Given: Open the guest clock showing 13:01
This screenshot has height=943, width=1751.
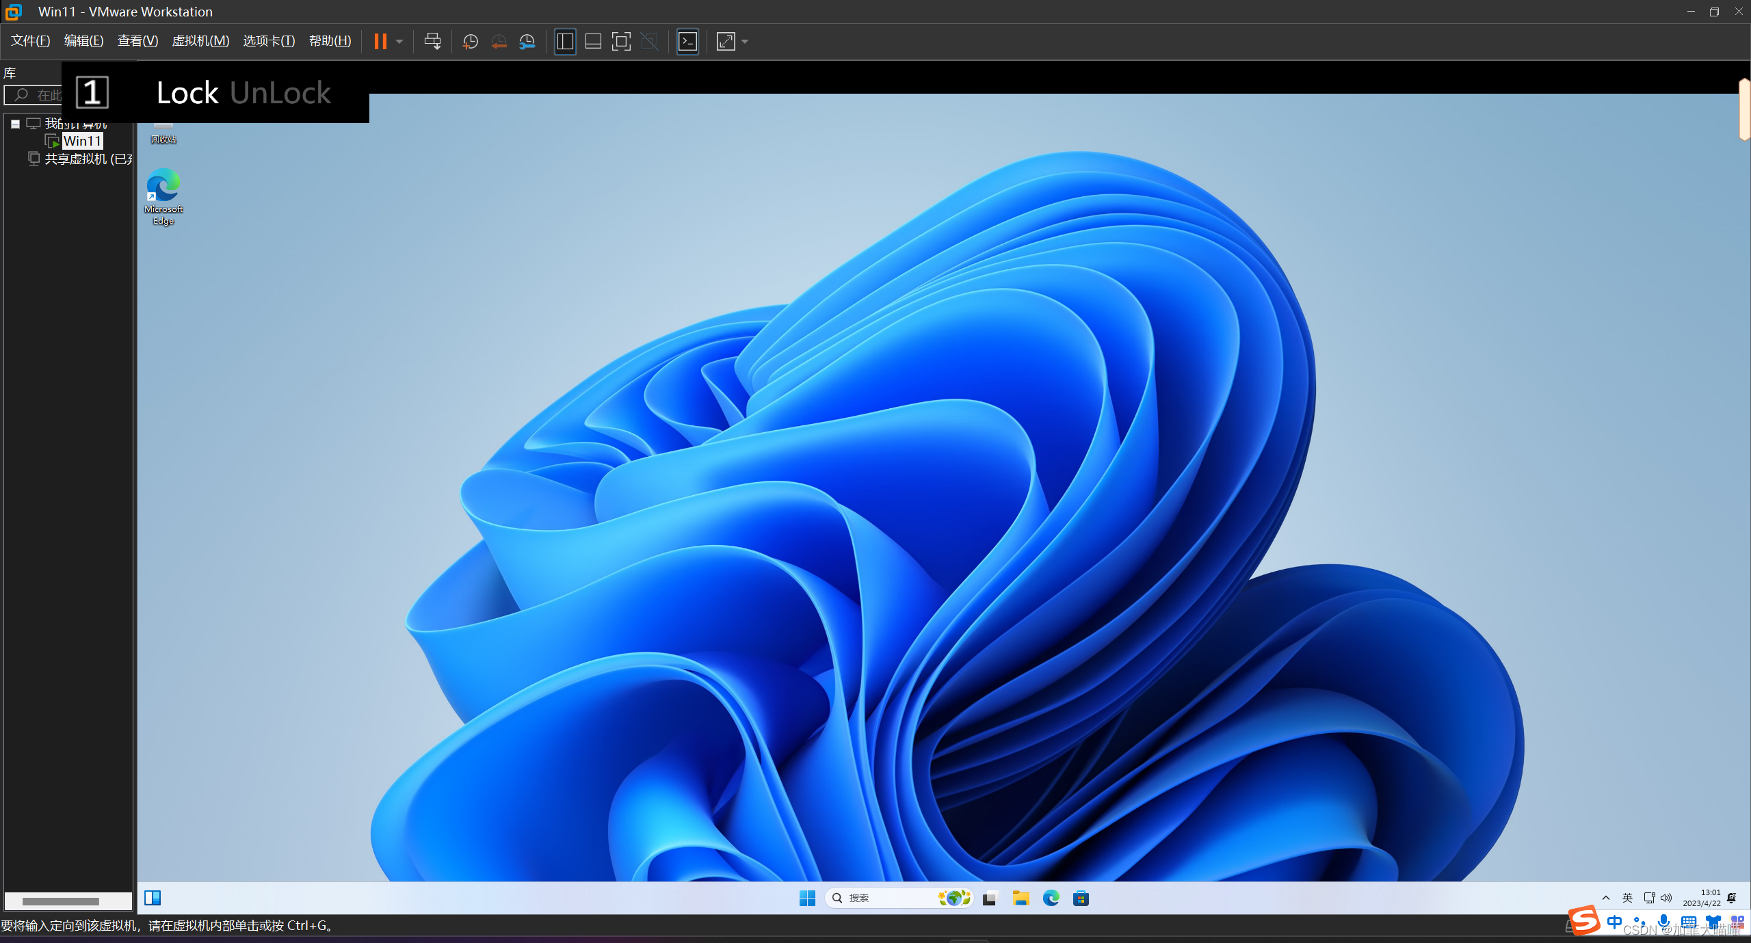Looking at the screenshot, I should pos(1702,898).
